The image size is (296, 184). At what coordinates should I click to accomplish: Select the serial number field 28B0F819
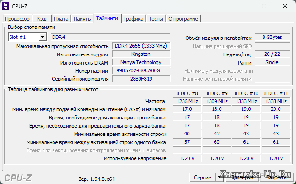(140, 79)
